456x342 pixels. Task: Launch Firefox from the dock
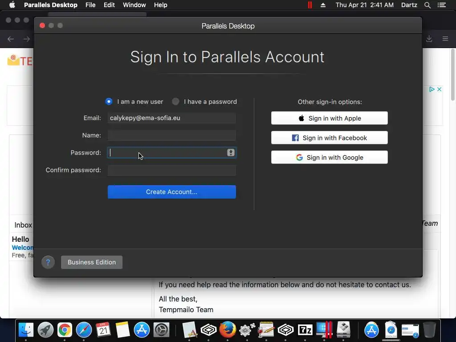click(228, 330)
